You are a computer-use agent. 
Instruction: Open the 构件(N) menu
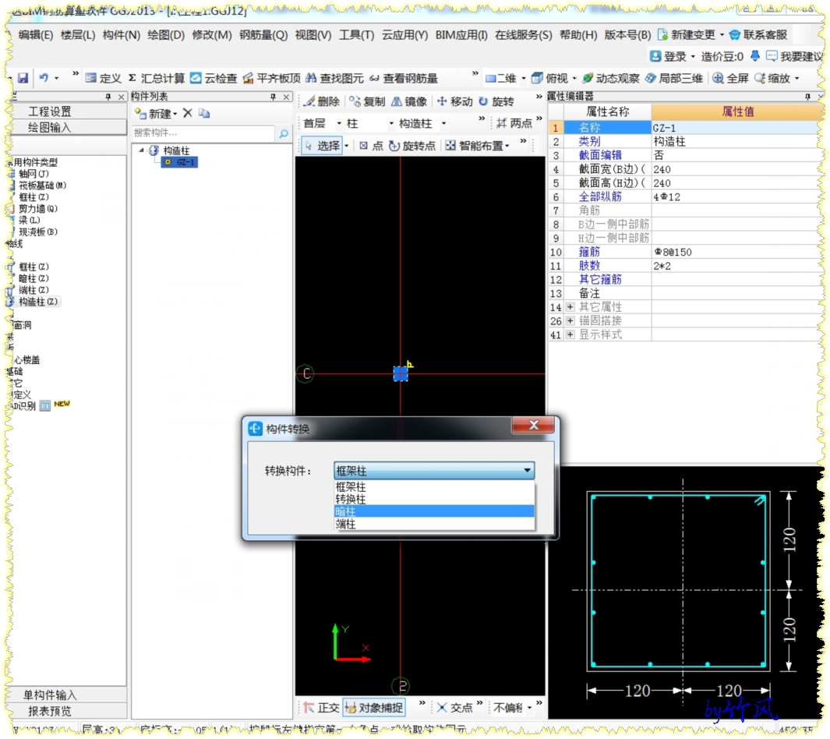click(122, 34)
